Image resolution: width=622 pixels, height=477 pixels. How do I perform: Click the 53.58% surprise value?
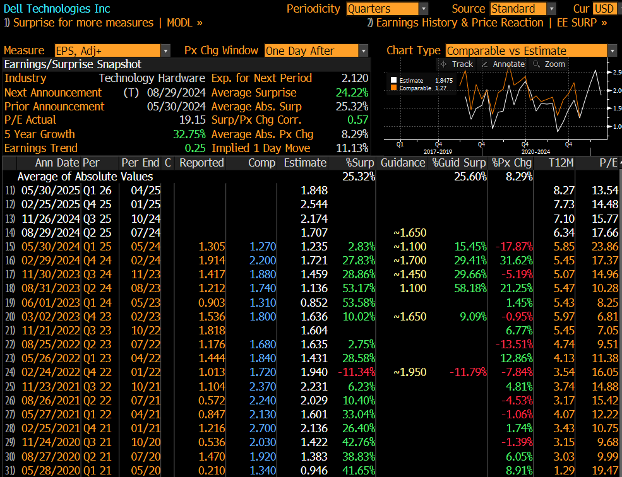tap(359, 302)
